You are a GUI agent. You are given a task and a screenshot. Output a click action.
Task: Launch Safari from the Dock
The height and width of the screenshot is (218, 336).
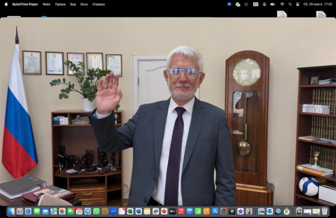pyautogui.click(x=29, y=211)
